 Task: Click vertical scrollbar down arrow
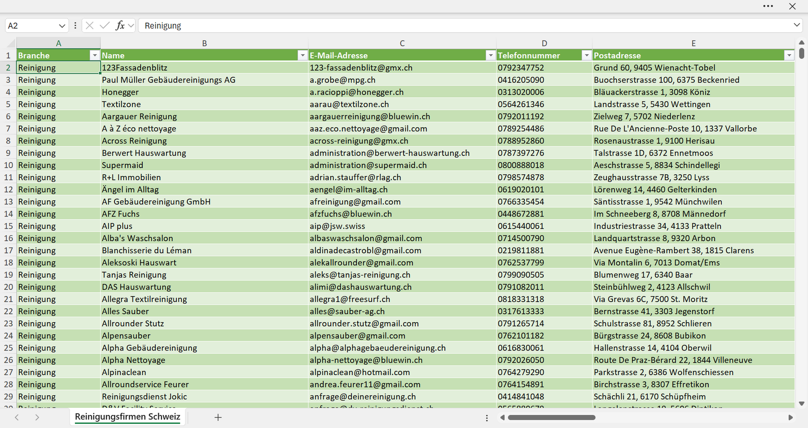point(802,403)
